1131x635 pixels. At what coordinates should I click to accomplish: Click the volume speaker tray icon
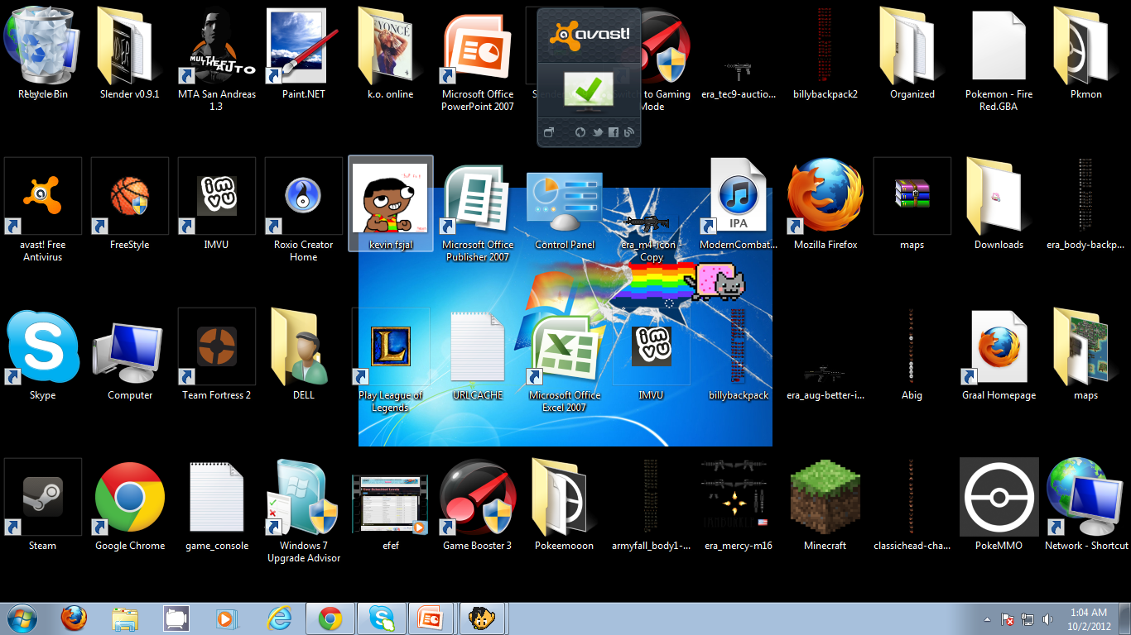pos(1047,619)
